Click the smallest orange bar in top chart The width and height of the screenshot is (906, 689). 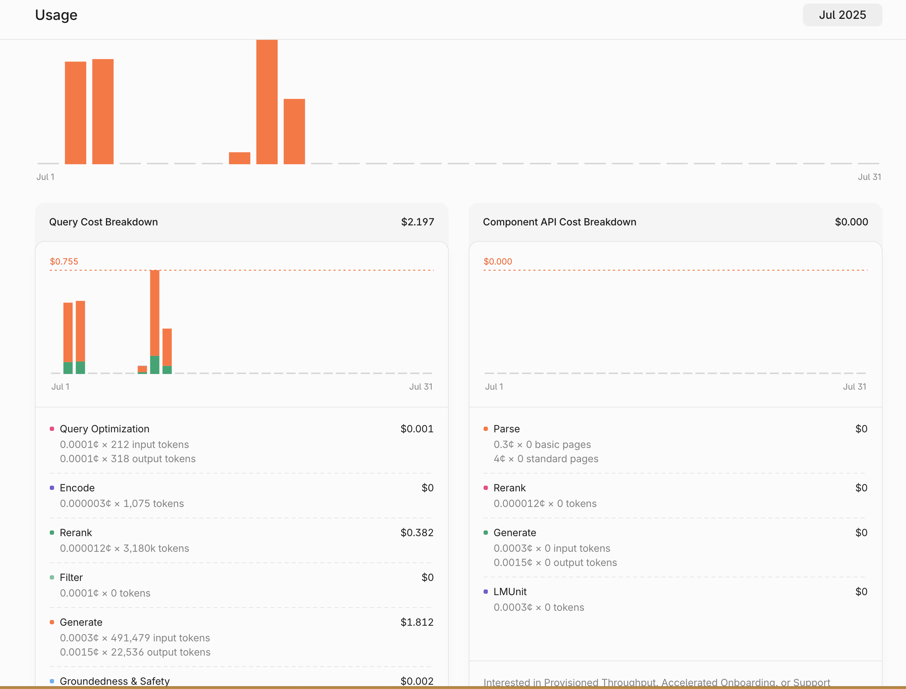tap(240, 158)
